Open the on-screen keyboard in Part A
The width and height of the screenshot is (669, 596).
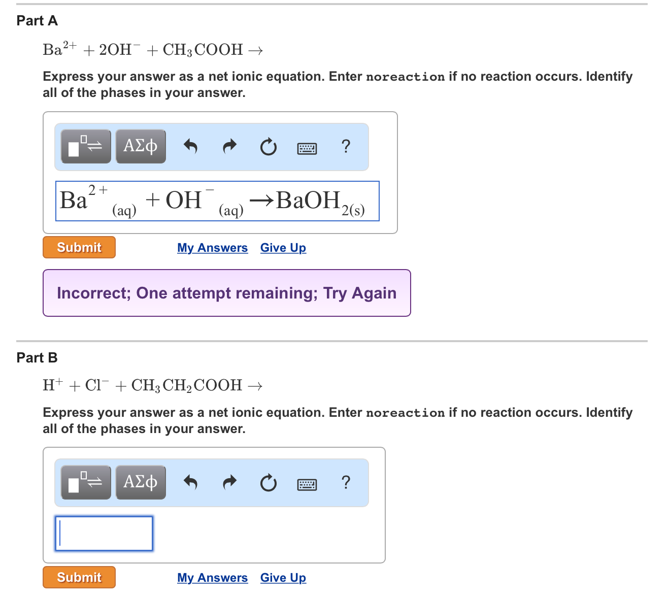(x=307, y=148)
